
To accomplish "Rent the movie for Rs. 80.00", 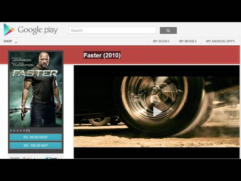I will click(x=36, y=137).
